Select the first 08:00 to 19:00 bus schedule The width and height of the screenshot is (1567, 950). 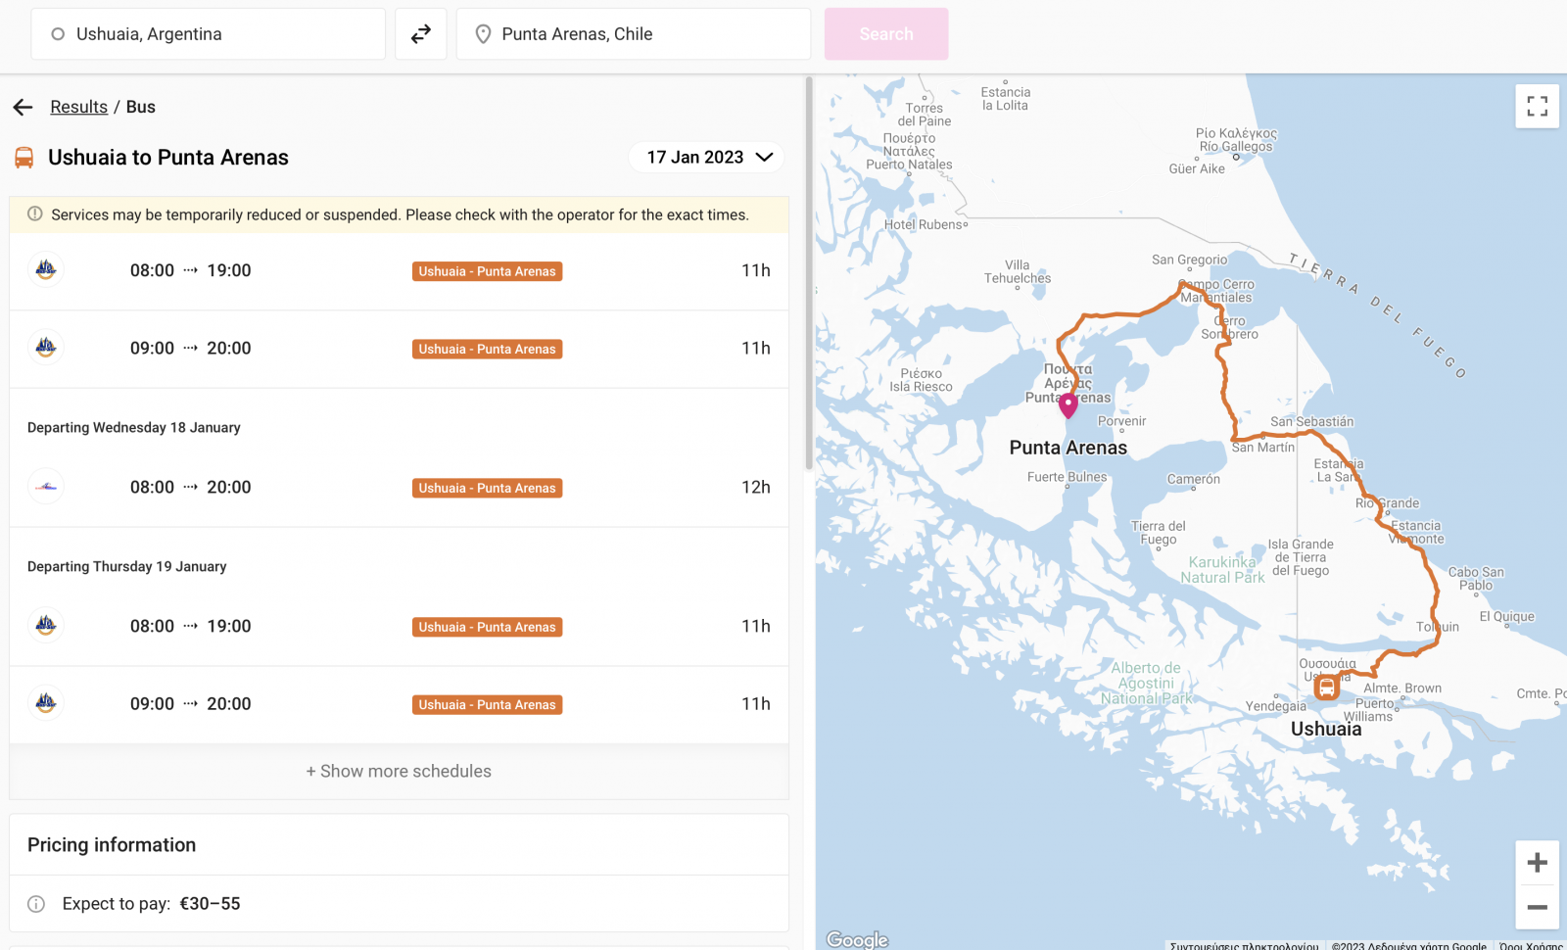[x=399, y=271]
